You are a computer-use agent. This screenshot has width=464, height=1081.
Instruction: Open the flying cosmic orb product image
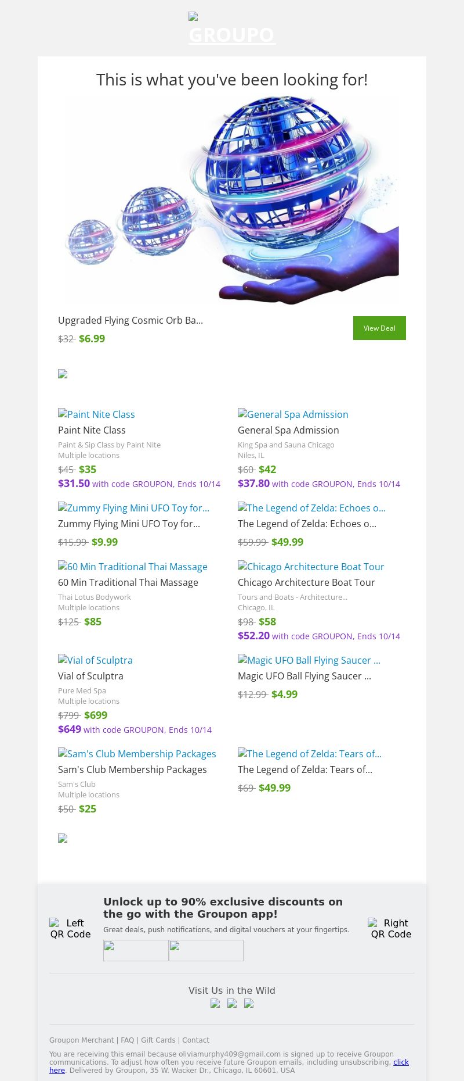point(232,201)
